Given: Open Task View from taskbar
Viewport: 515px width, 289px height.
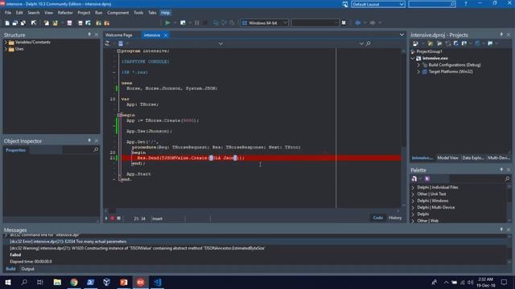Looking at the screenshot, I should (40, 282).
